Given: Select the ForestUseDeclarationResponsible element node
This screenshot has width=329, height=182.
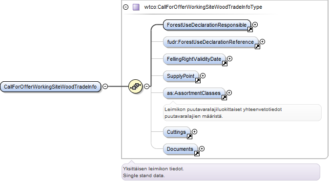Looking at the screenshot, I should tap(207, 25).
